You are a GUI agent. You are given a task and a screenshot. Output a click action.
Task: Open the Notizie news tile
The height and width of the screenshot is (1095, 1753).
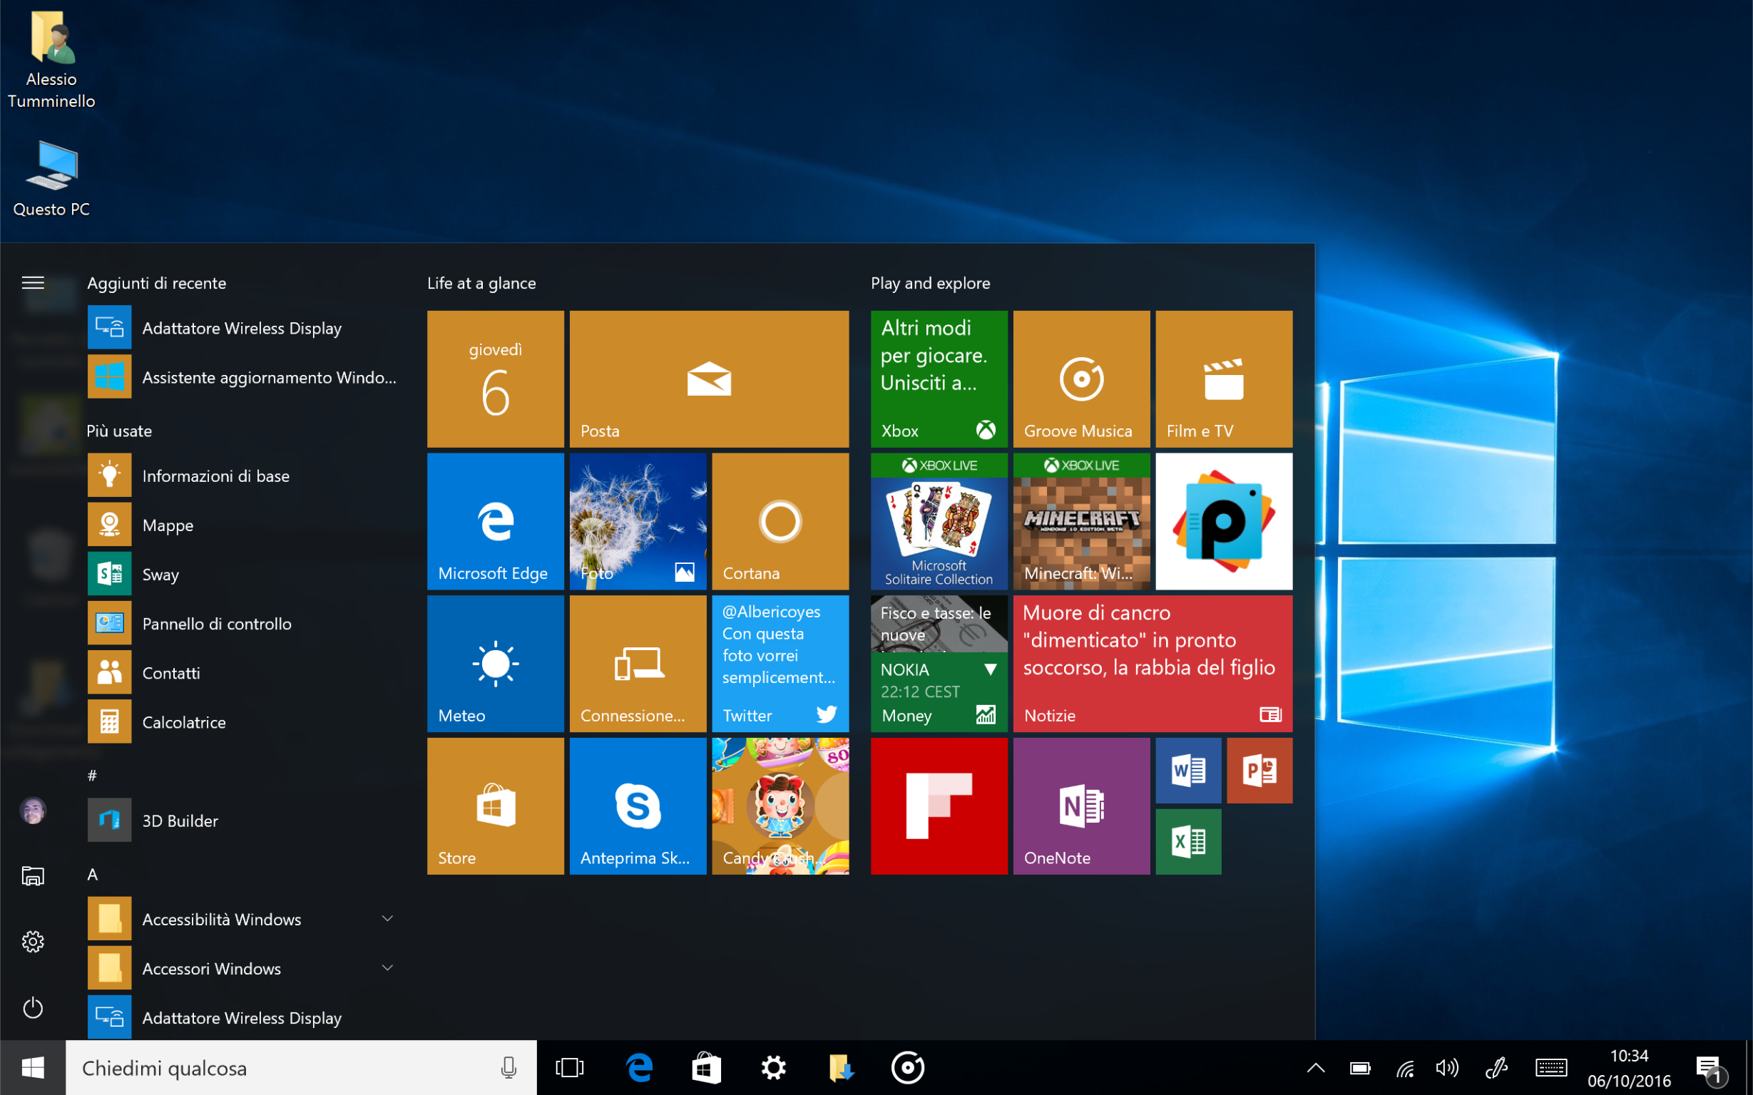tap(1153, 664)
